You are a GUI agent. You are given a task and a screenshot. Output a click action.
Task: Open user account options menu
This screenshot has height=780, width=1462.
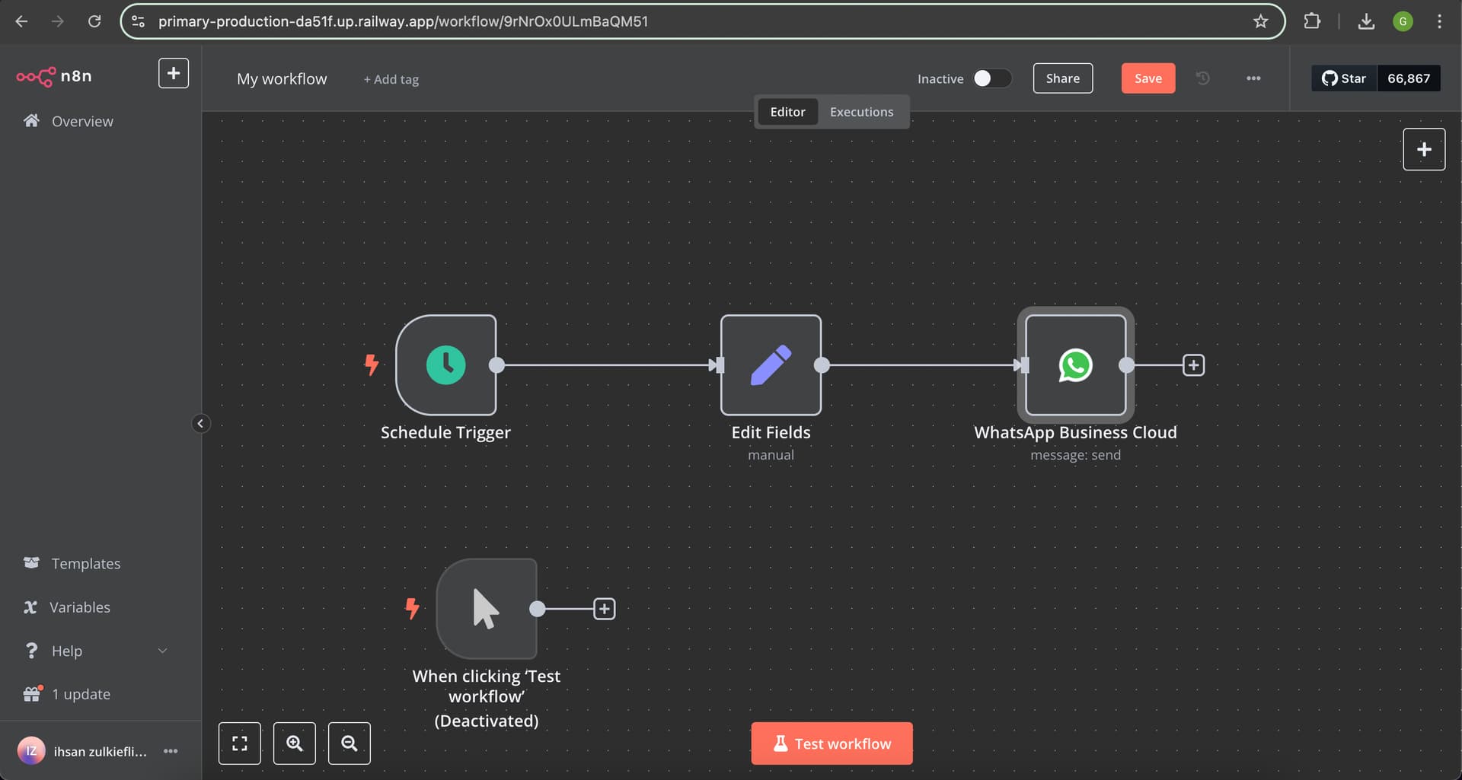[171, 751]
